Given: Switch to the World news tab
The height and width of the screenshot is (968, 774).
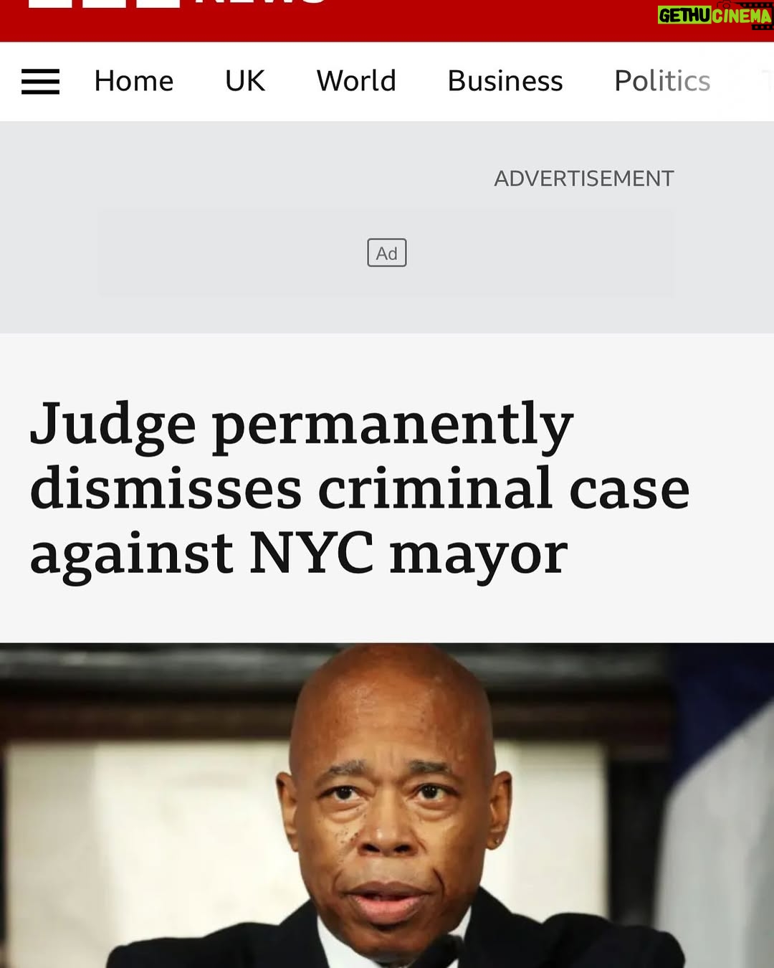Looking at the screenshot, I should point(356,81).
